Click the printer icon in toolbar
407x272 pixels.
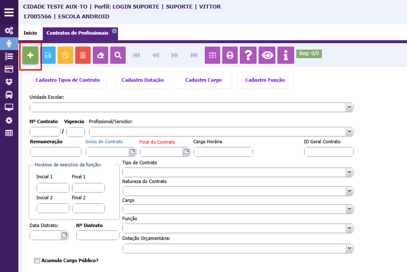coord(230,55)
